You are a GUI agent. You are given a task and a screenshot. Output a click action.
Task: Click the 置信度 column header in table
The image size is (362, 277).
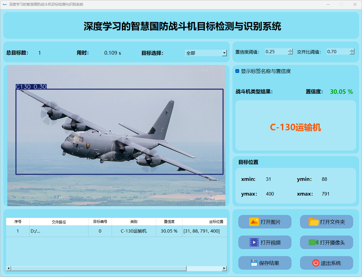[169, 222]
